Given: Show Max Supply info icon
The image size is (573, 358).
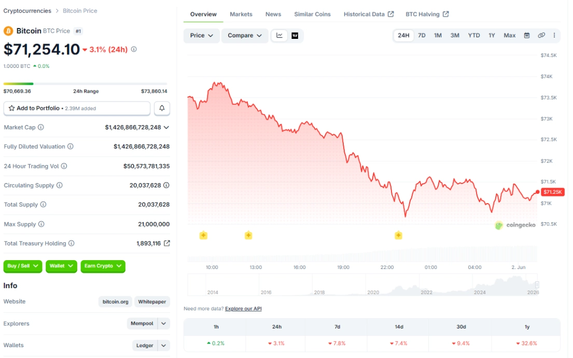Looking at the screenshot, I should pyautogui.click(x=41, y=224).
